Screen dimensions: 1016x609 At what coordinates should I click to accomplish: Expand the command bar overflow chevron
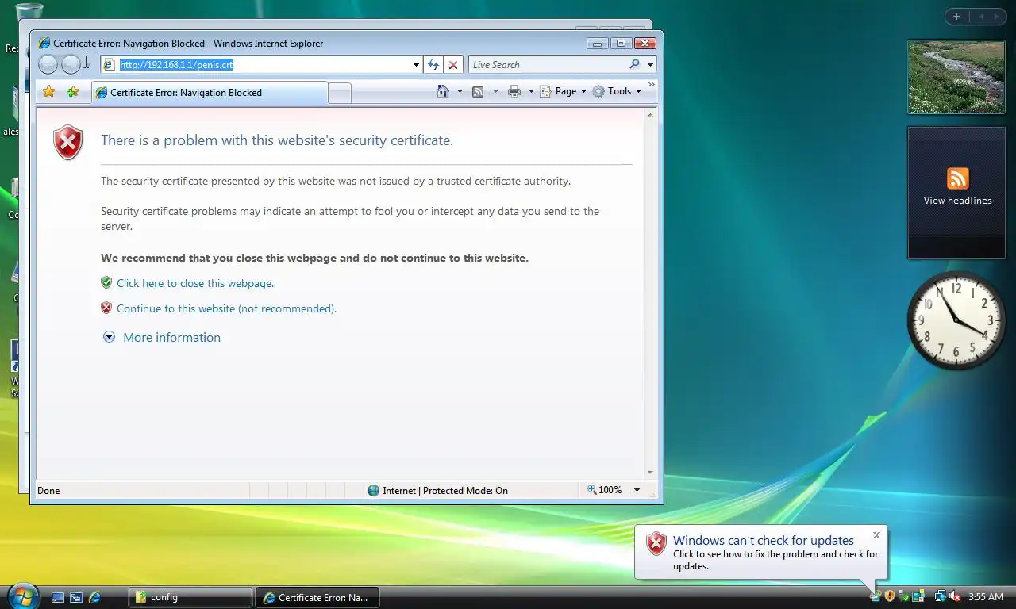pos(652,84)
